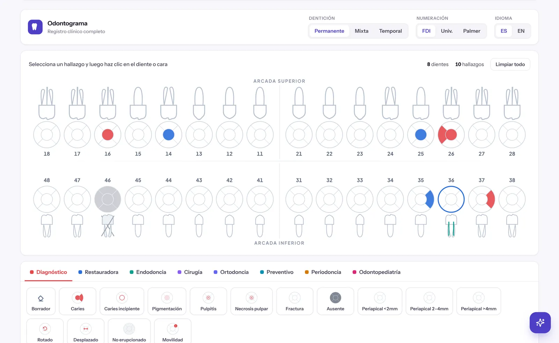Click the tooth 35 surface diagram

[x=421, y=199]
